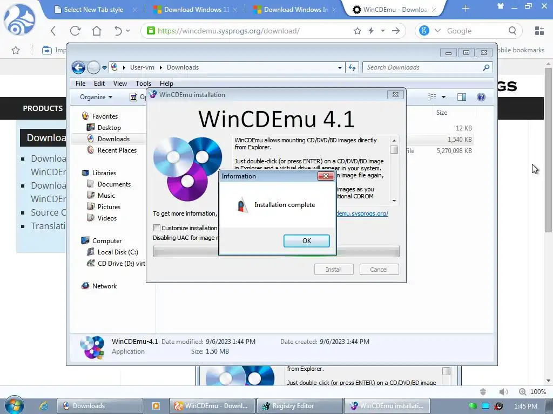Open the Edit menu in Explorer
Image resolution: width=553 pixels, height=414 pixels.
point(99,84)
